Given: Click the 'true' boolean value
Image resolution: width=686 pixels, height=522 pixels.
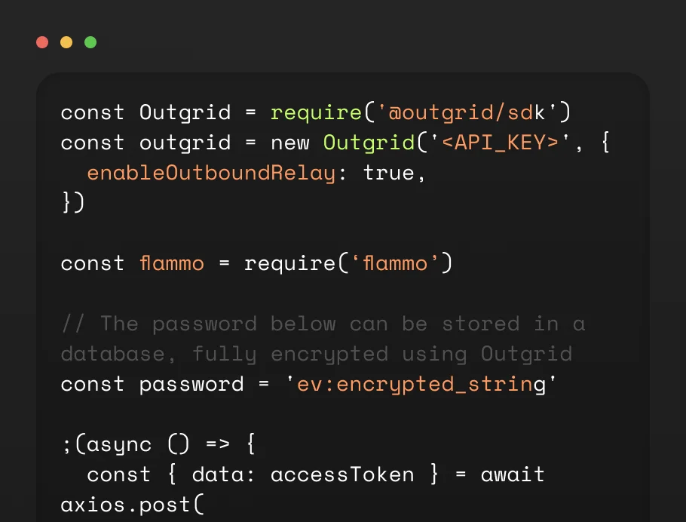Looking at the screenshot, I should coord(389,173).
